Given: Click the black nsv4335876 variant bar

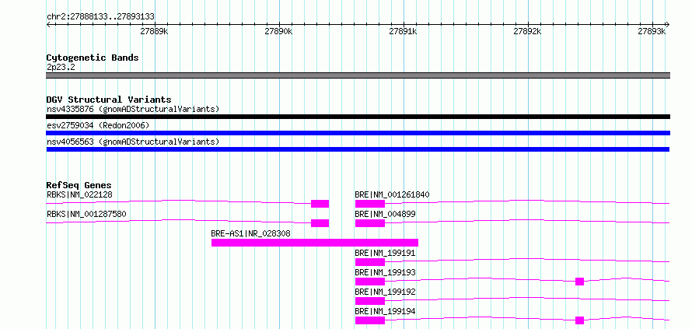Looking at the screenshot, I should click(x=358, y=117).
